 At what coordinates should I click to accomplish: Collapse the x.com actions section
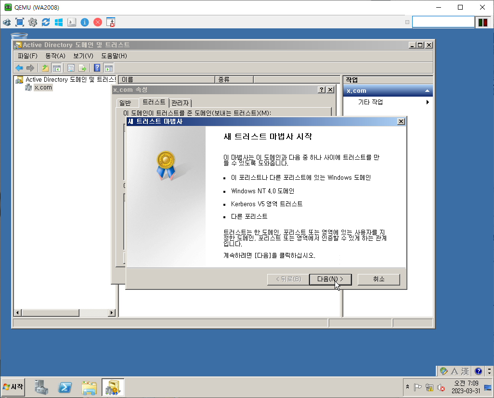tap(427, 91)
